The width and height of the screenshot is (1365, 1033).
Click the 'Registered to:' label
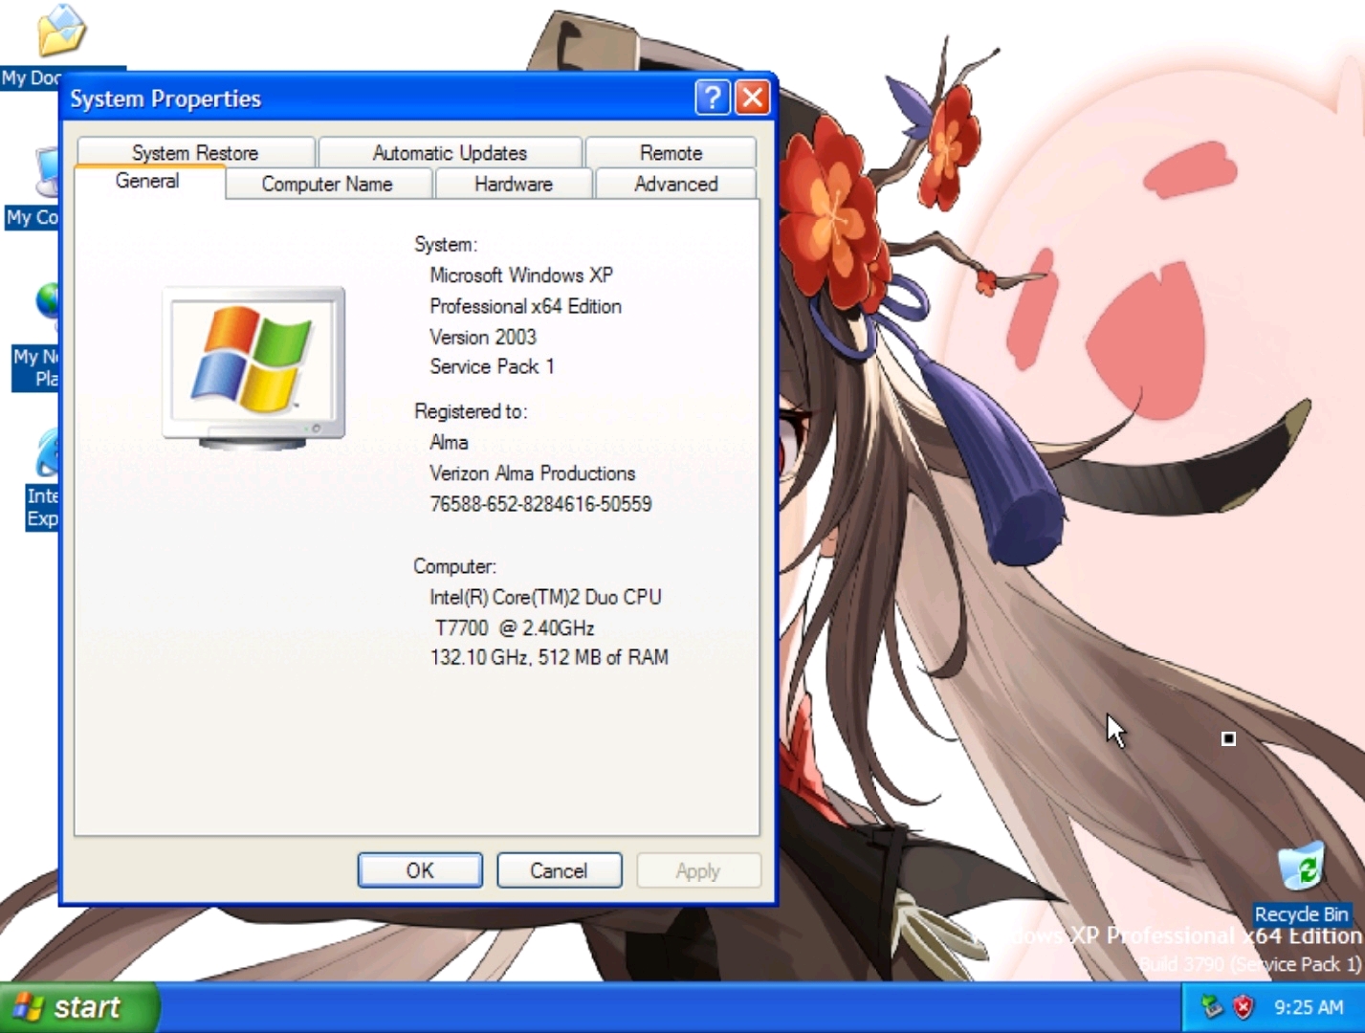pyautogui.click(x=471, y=411)
